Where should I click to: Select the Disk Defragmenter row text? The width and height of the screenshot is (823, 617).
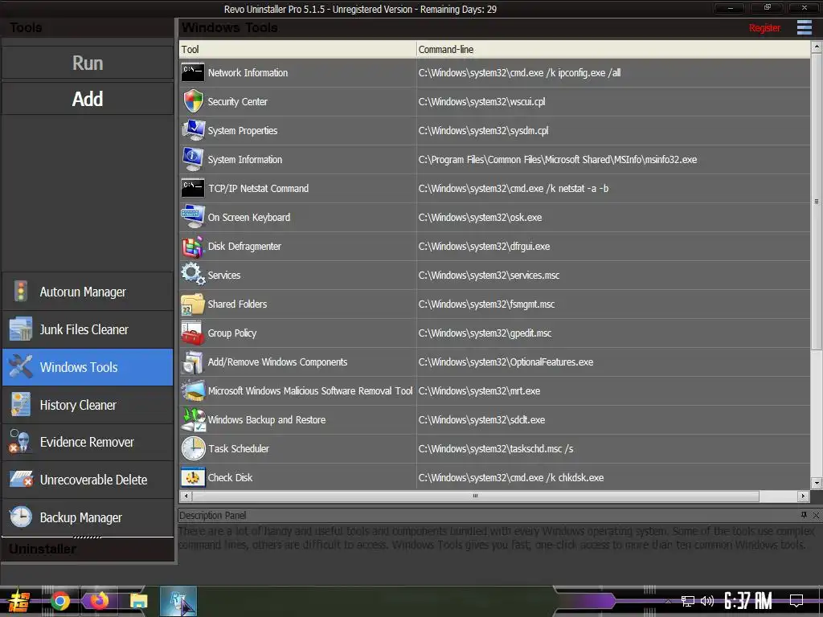click(244, 246)
